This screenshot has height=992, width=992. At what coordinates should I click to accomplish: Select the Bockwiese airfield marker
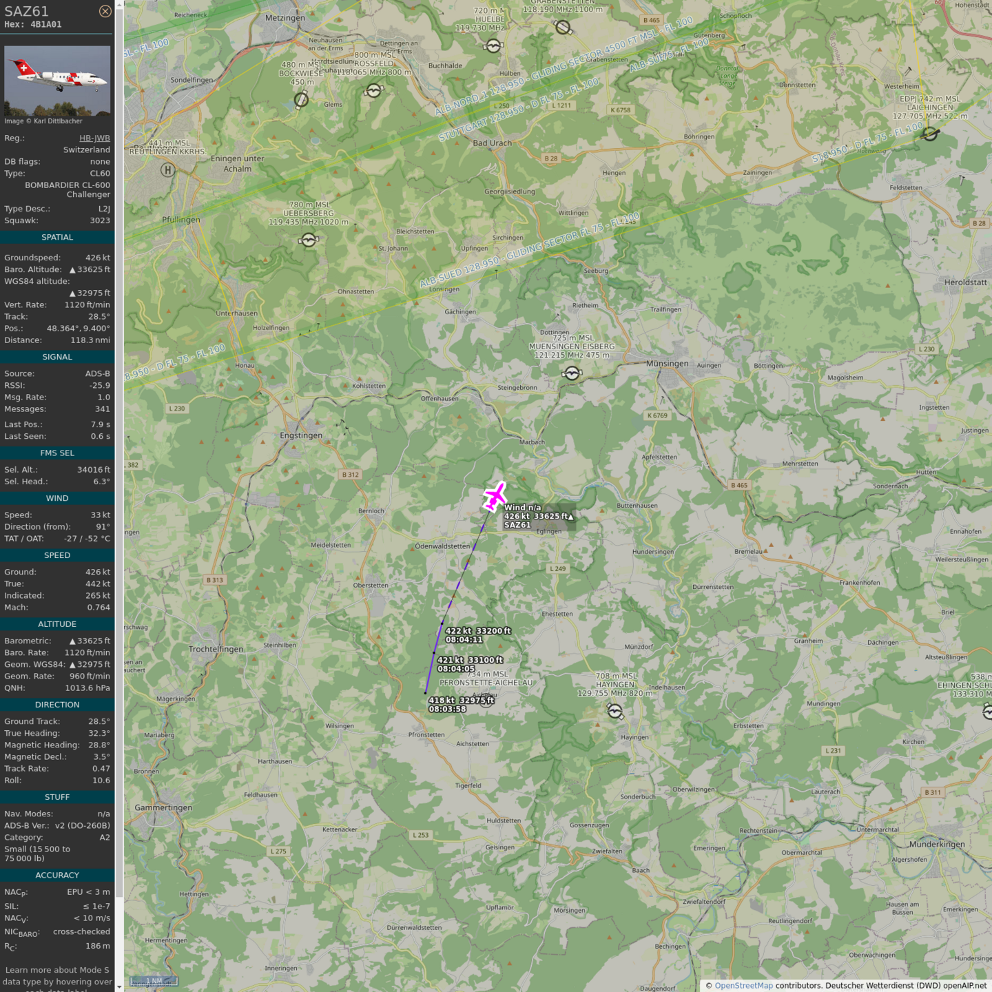(301, 101)
